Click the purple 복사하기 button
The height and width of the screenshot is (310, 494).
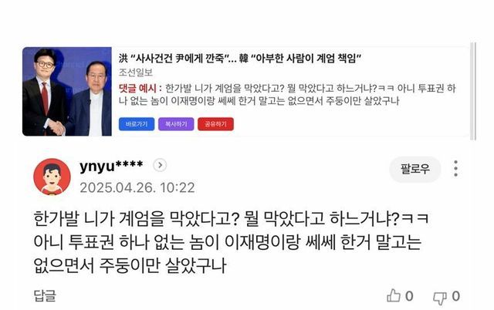click(176, 124)
